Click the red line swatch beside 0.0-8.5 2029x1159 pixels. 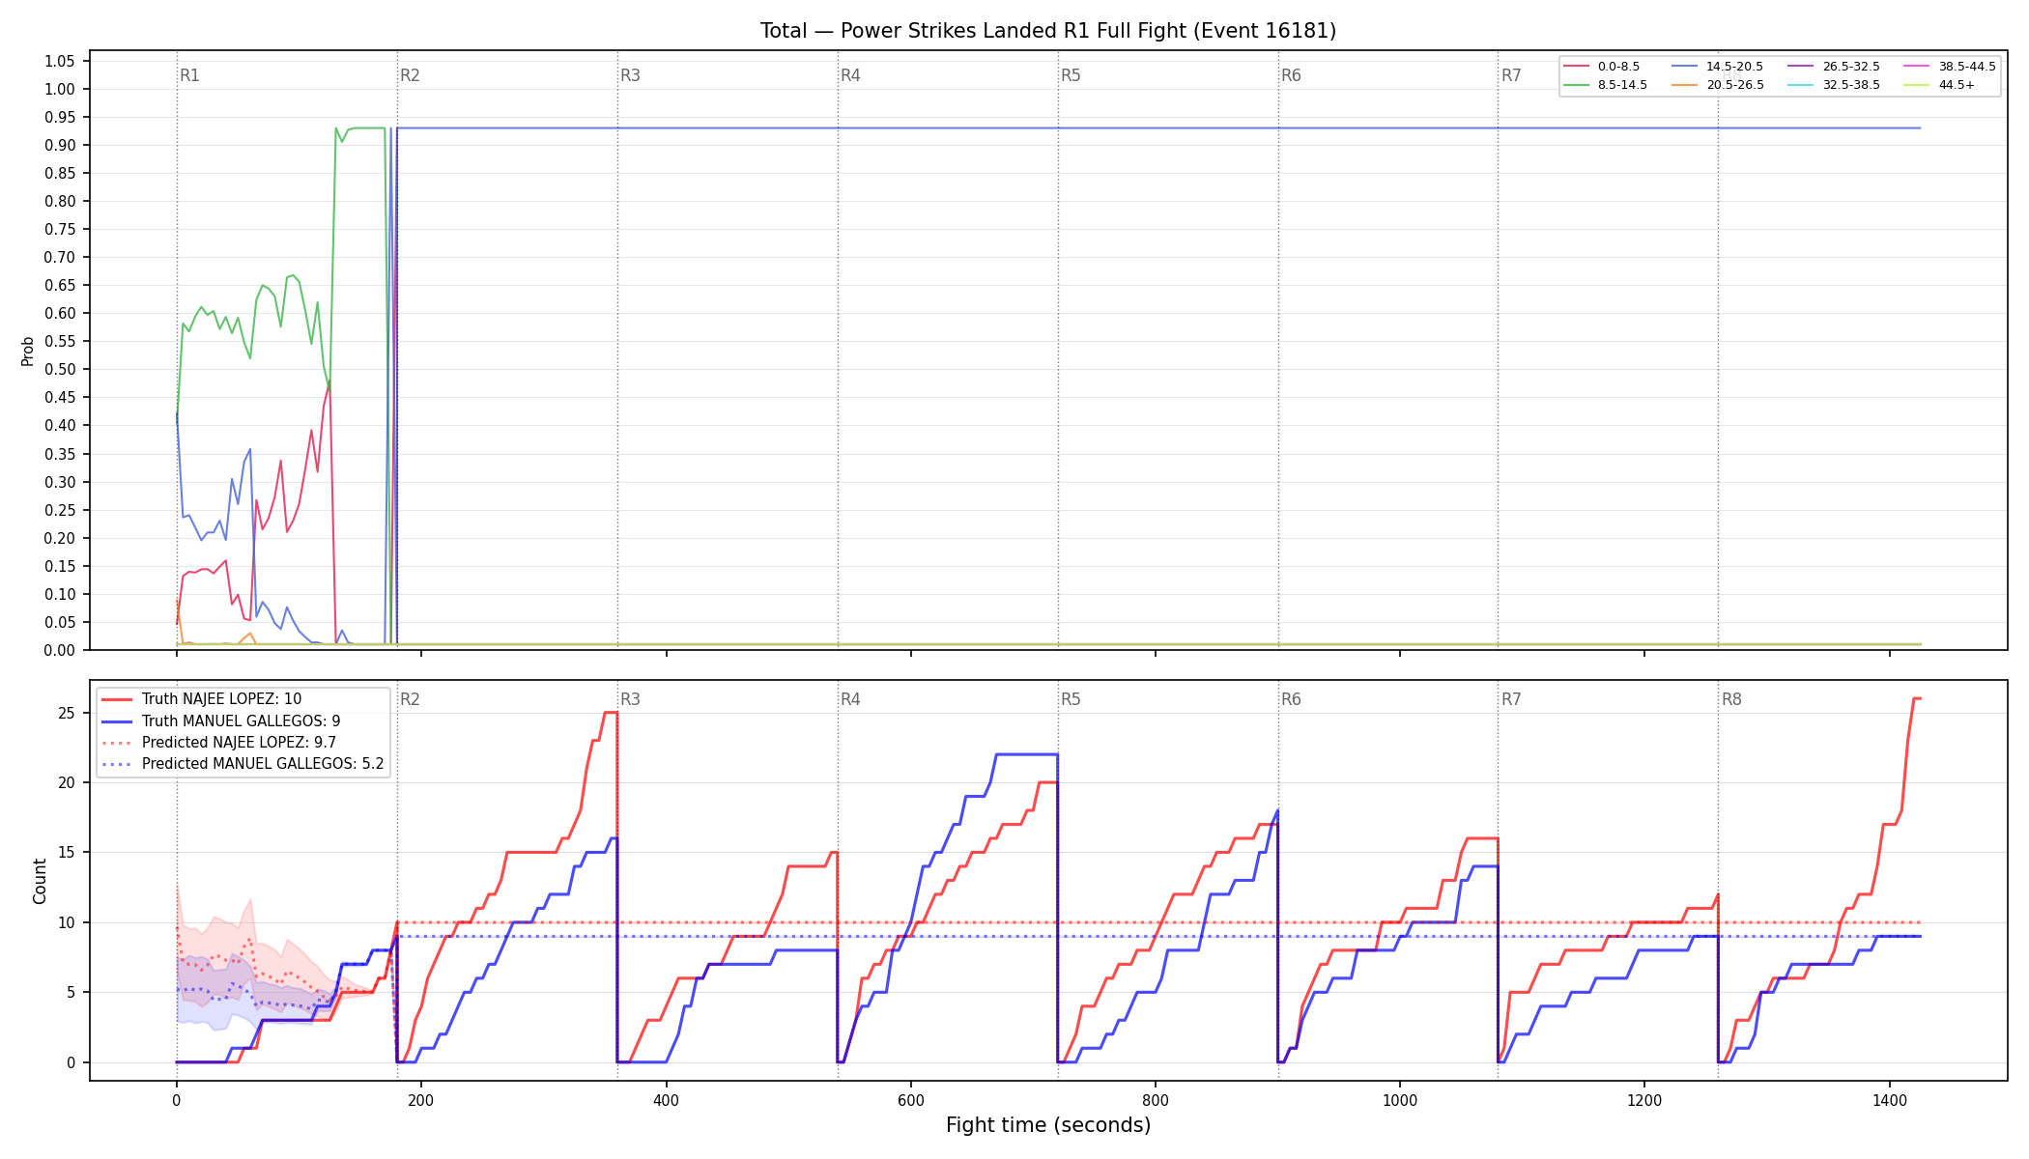1577,67
